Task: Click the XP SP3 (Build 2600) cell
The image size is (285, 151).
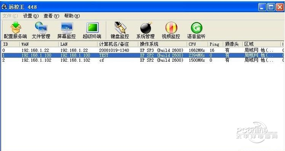Action: [162, 50]
